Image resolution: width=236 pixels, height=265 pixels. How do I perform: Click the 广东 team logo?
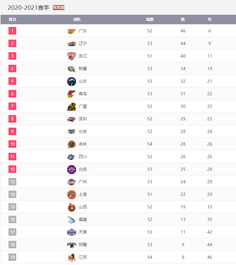[x=71, y=31]
